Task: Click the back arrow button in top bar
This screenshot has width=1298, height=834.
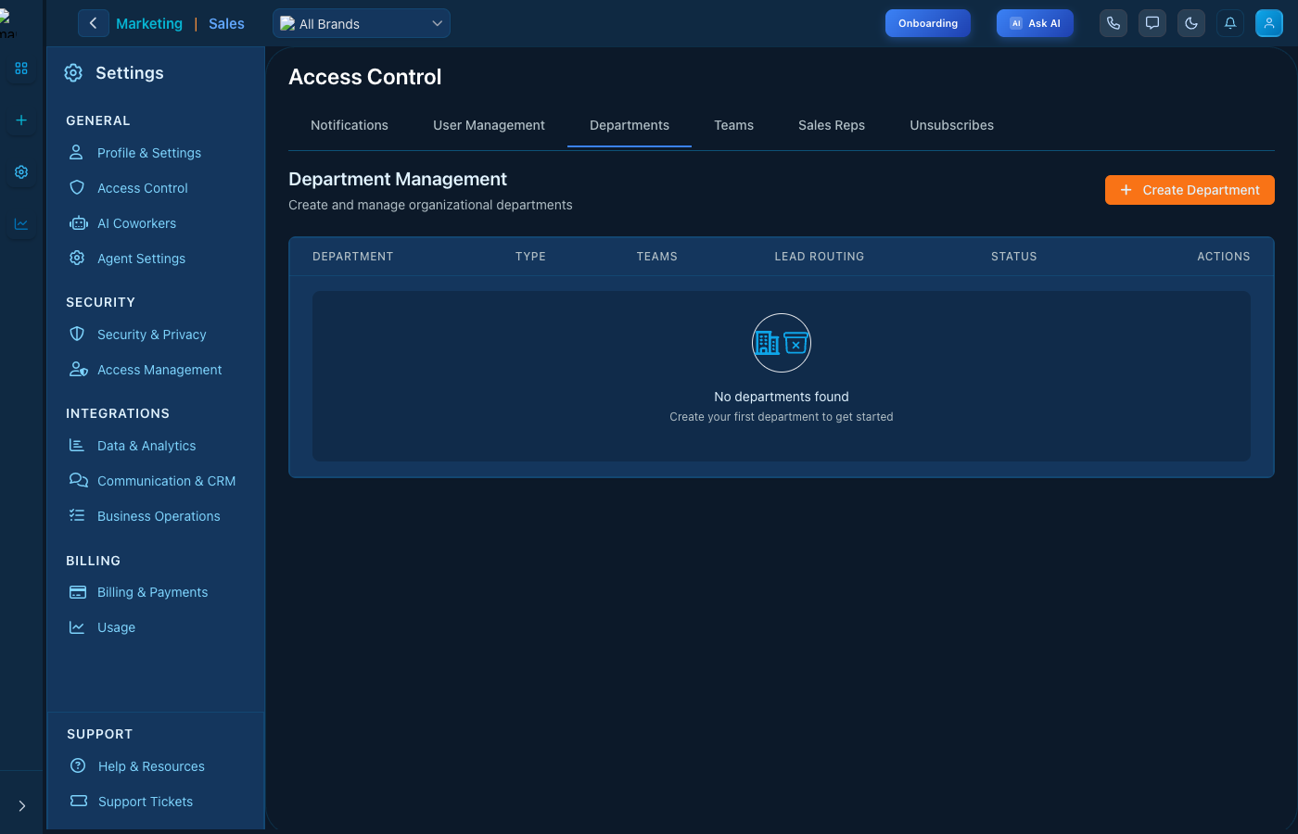Action: point(93,23)
